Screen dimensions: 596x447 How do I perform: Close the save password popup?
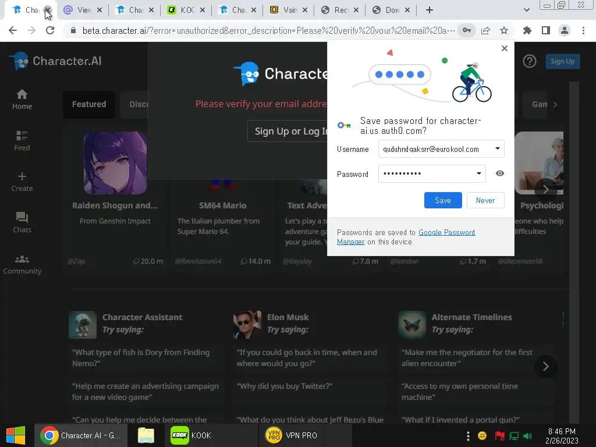tap(505, 48)
